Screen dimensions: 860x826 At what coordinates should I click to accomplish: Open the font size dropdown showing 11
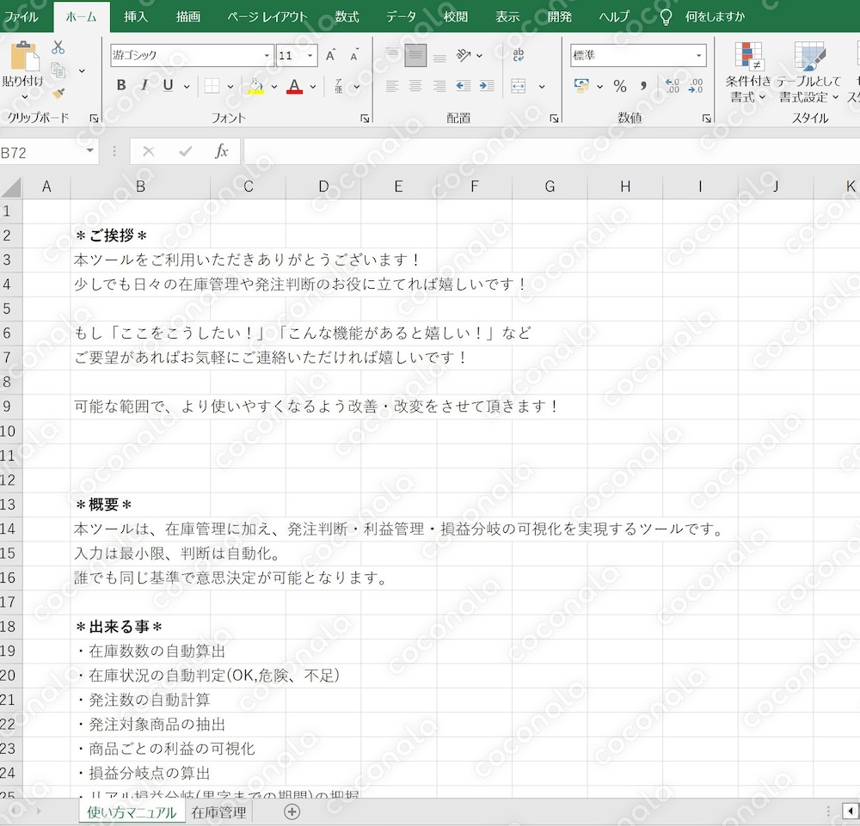pyautogui.click(x=310, y=55)
